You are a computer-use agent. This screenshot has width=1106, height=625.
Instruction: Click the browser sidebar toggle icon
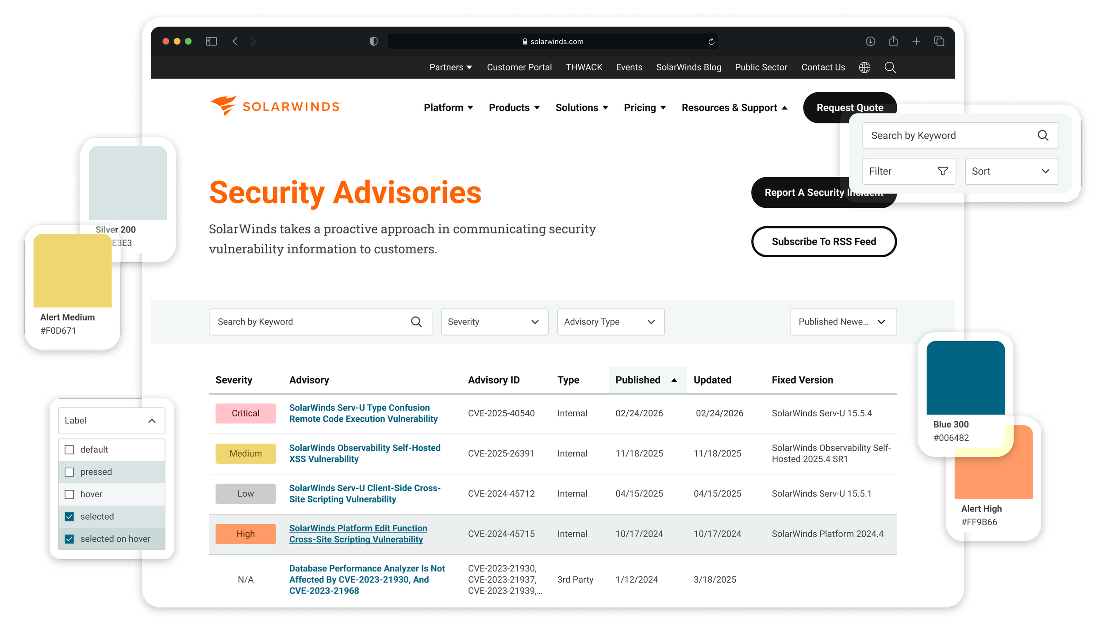[211, 41]
